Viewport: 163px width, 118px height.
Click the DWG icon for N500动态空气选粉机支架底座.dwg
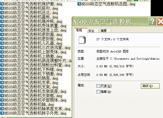(2, 91)
